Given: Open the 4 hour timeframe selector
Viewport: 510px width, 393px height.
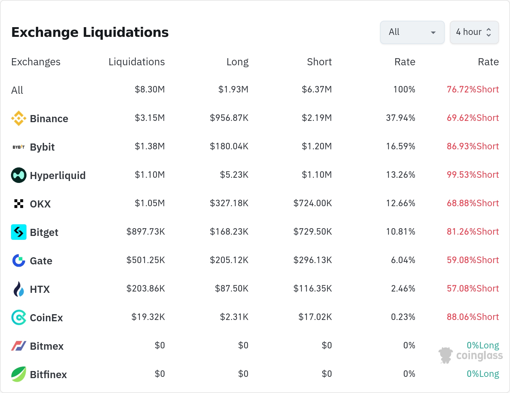Looking at the screenshot, I should pyautogui.click(x=474, y=32).
